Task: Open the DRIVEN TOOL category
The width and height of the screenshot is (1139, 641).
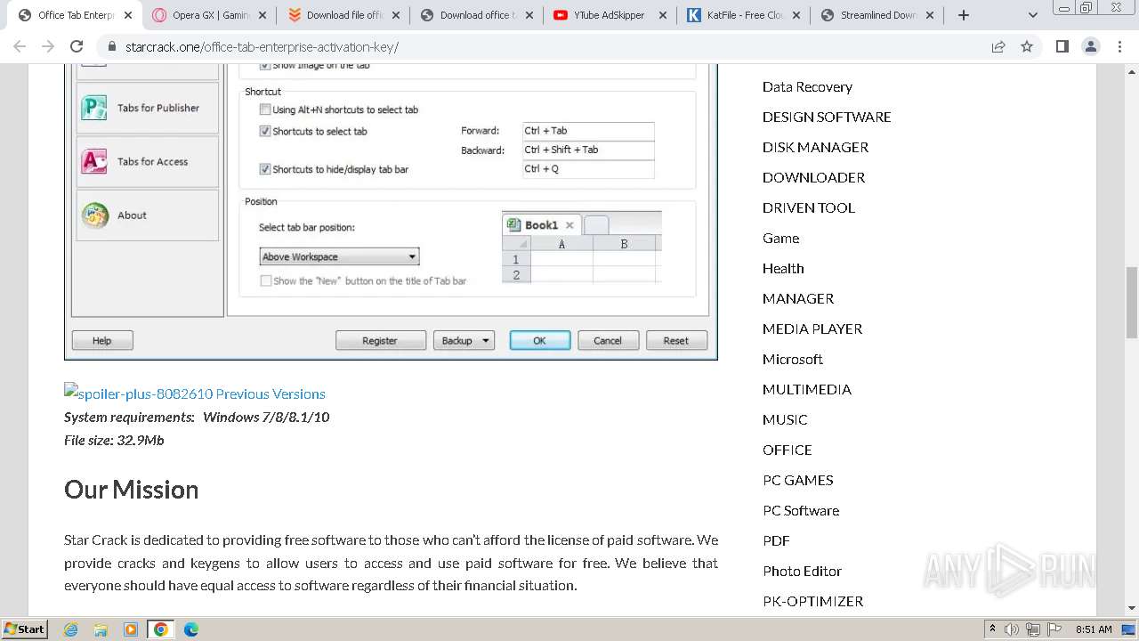Action: (809, 207)
